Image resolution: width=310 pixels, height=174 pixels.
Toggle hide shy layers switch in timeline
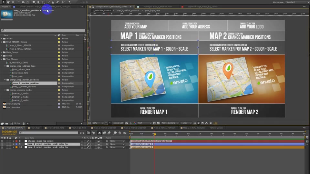point(99,133)
